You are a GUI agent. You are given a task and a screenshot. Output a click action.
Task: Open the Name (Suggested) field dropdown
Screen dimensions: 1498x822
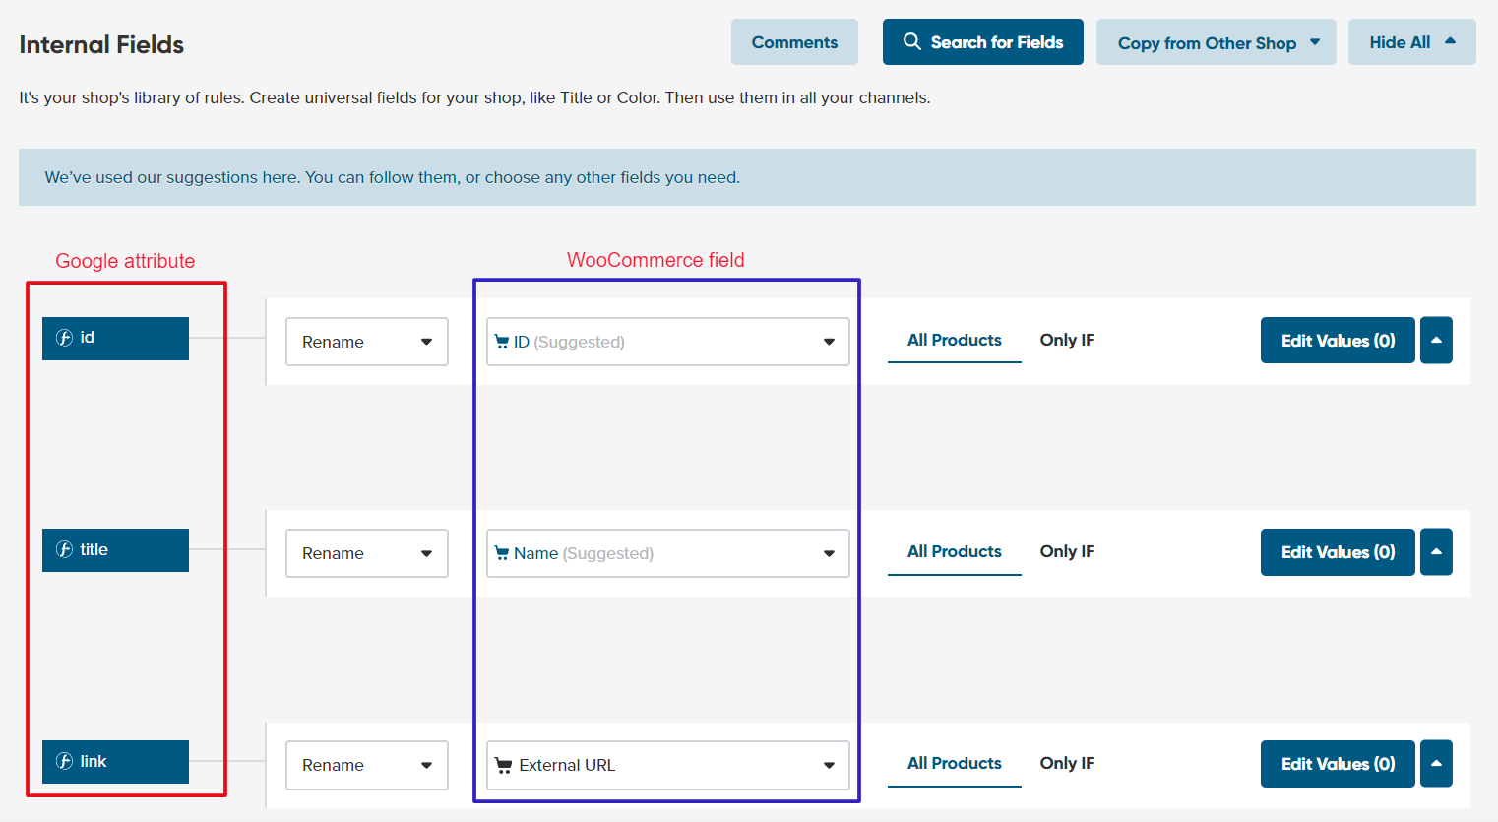click(668, 553)
